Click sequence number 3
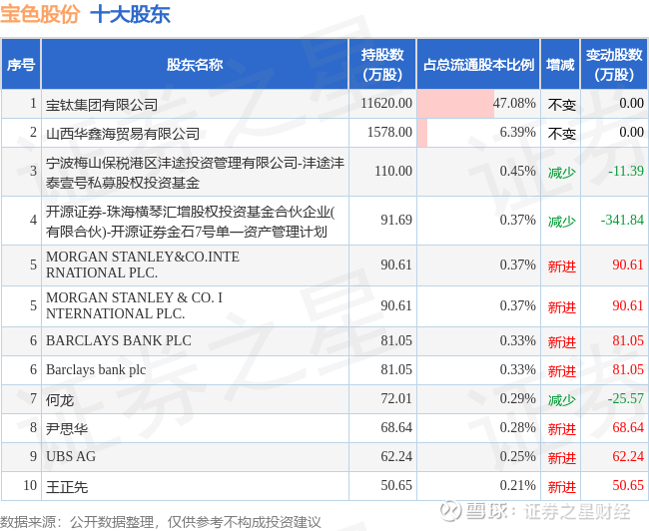 coord(33,171)
